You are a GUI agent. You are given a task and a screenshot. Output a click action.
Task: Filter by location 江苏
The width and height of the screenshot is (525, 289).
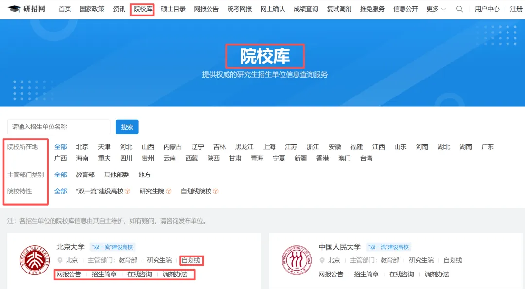coord(291,147)
